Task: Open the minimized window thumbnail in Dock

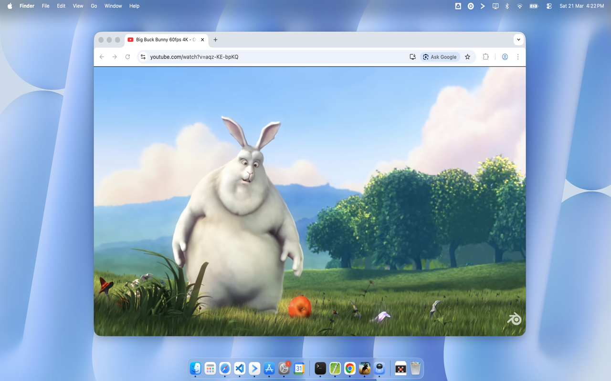Action: click(x=400, y=368)
